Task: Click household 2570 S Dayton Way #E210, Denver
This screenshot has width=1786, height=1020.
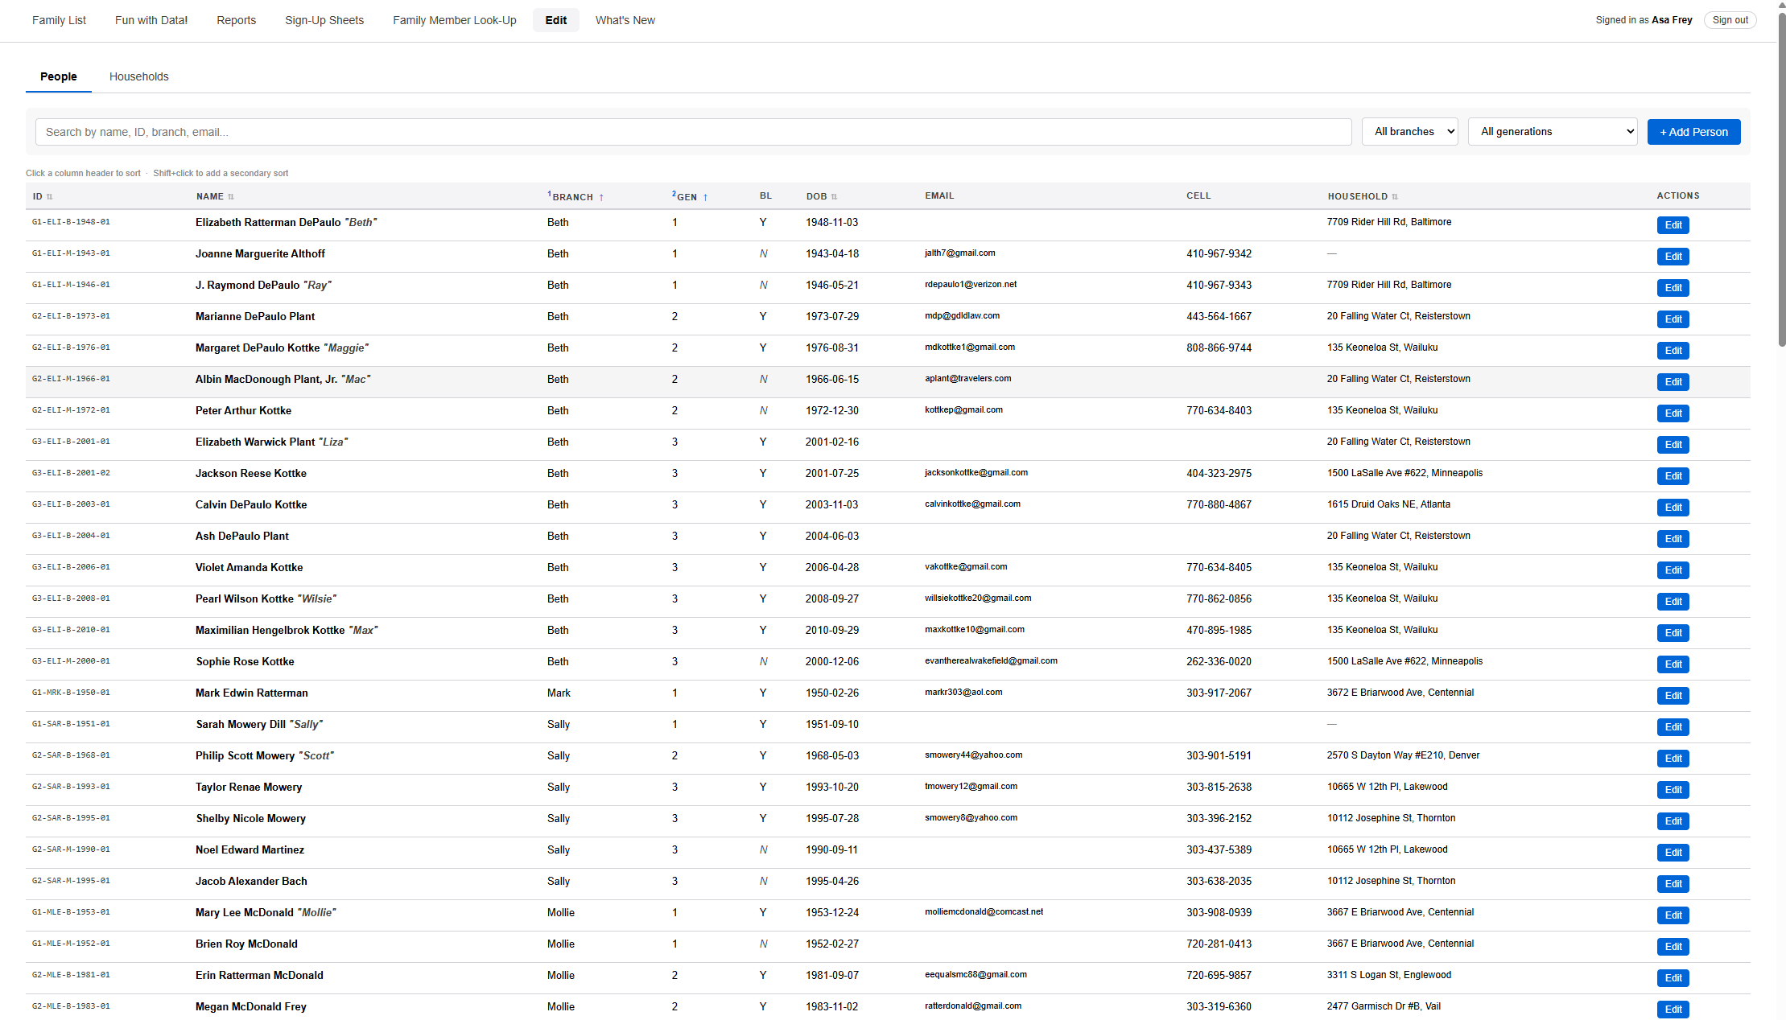Action: [1403, 755]
